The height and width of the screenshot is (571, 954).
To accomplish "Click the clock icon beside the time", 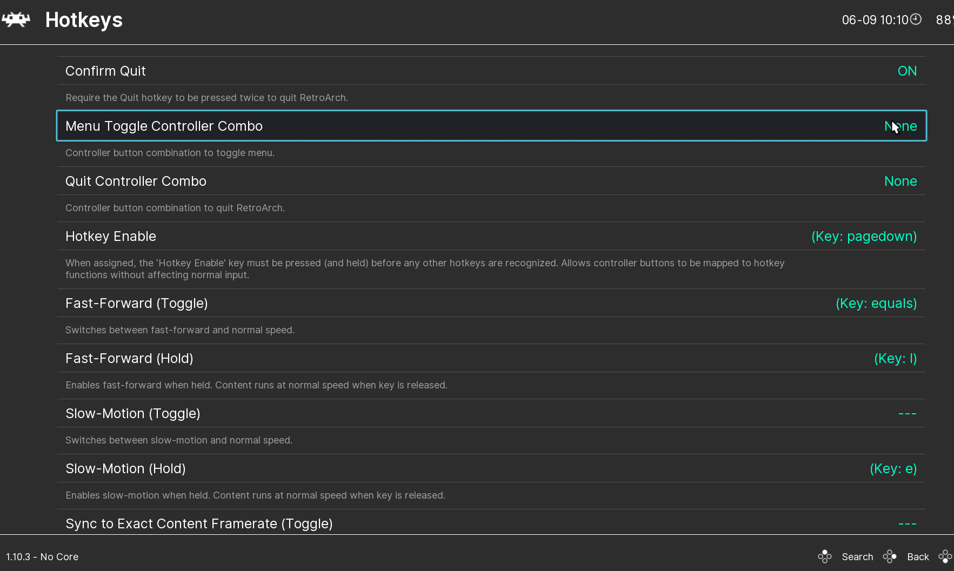I will click(916, 19).
